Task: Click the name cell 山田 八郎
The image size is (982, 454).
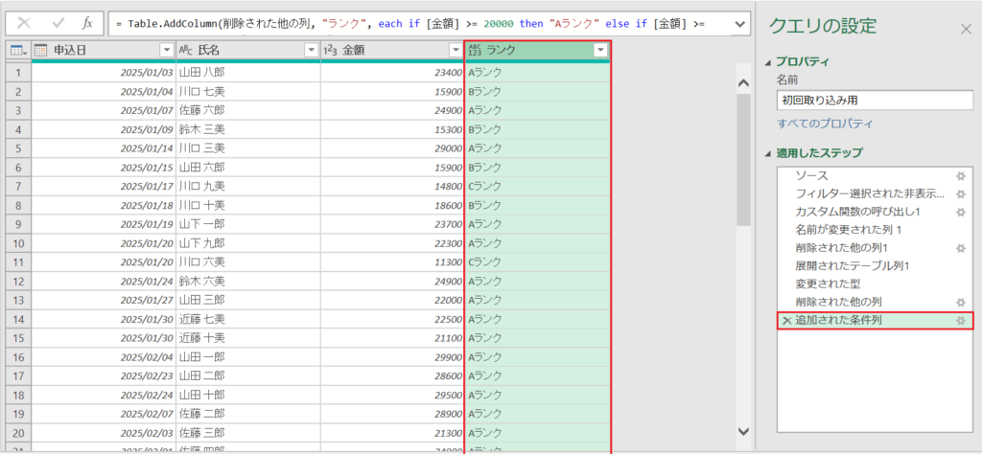Action: pos(248,73)
